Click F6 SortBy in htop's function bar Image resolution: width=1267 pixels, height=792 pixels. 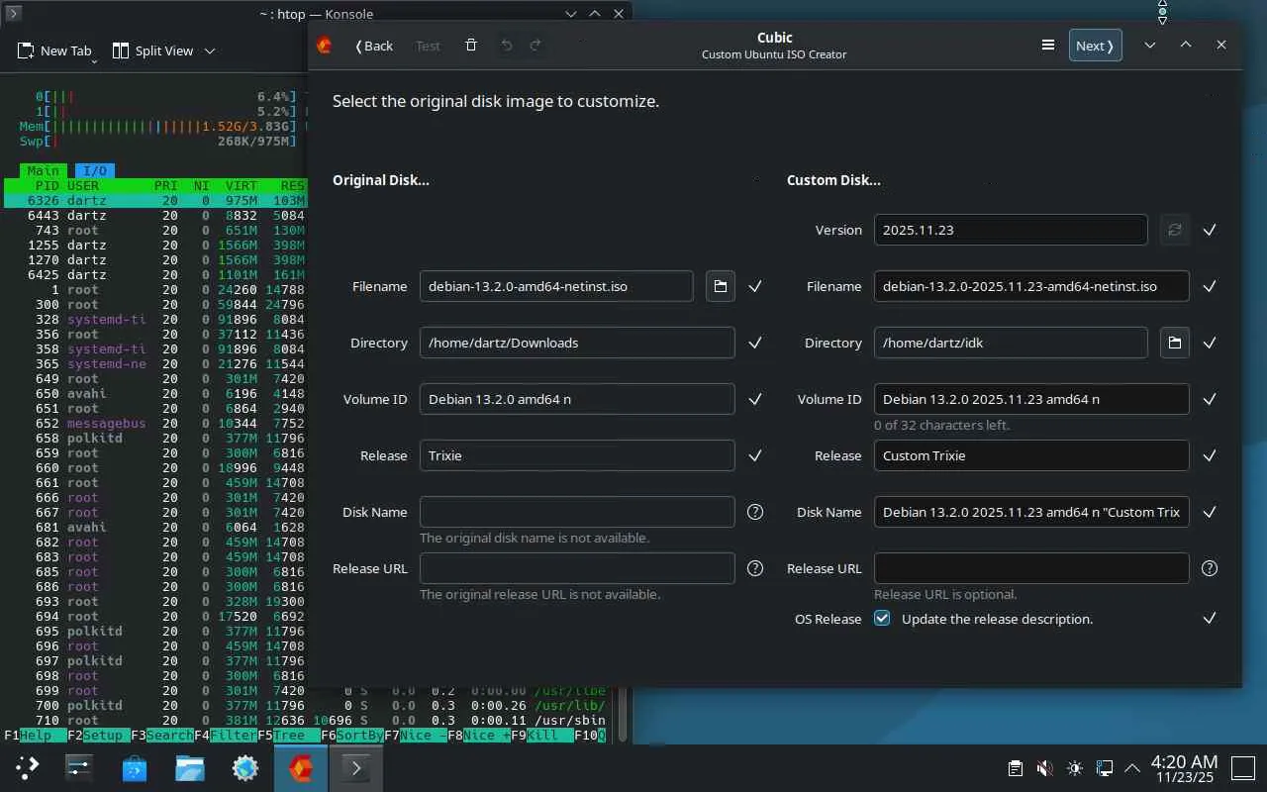pos(352,736)
